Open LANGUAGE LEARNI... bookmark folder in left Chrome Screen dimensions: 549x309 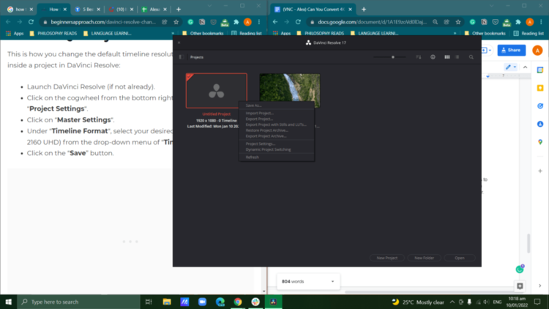pos(108,33)
